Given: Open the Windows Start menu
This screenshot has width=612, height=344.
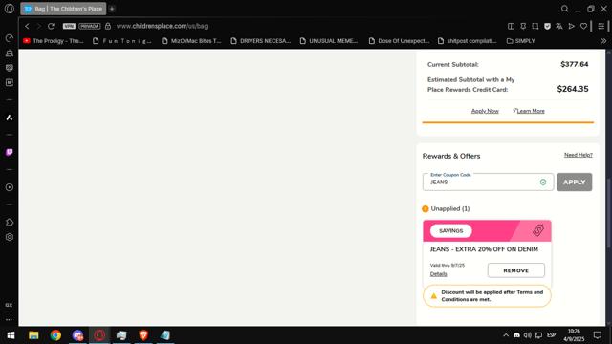Looking at the screenshot, I should click(11, 335).
